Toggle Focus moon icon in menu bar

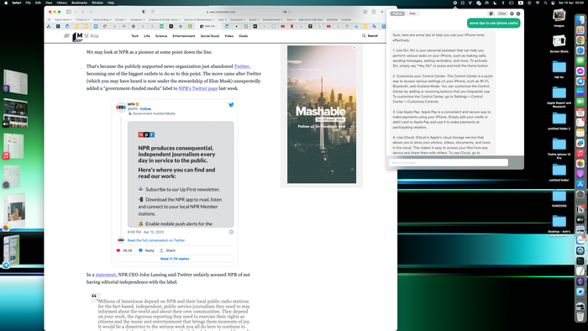click(x=495, y=3)
